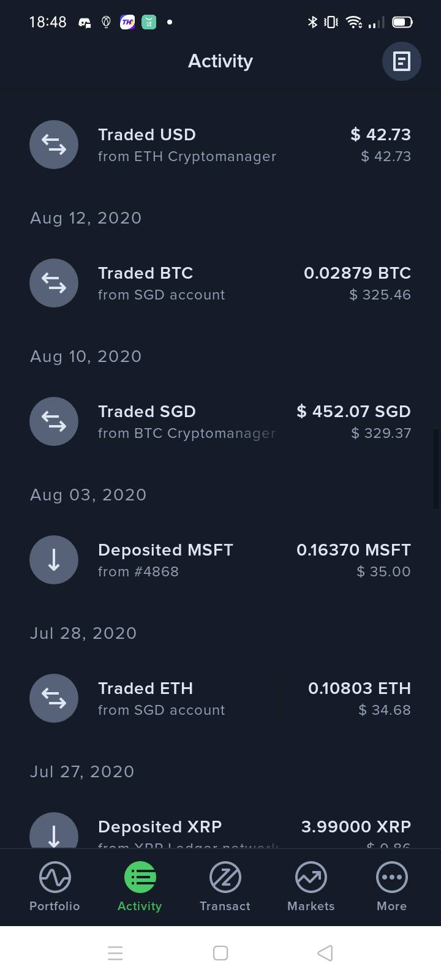Tap the Deposited MSFT down-arrow icon
The height and width of the screenshot is (980, 441).
tap(54, 560)
